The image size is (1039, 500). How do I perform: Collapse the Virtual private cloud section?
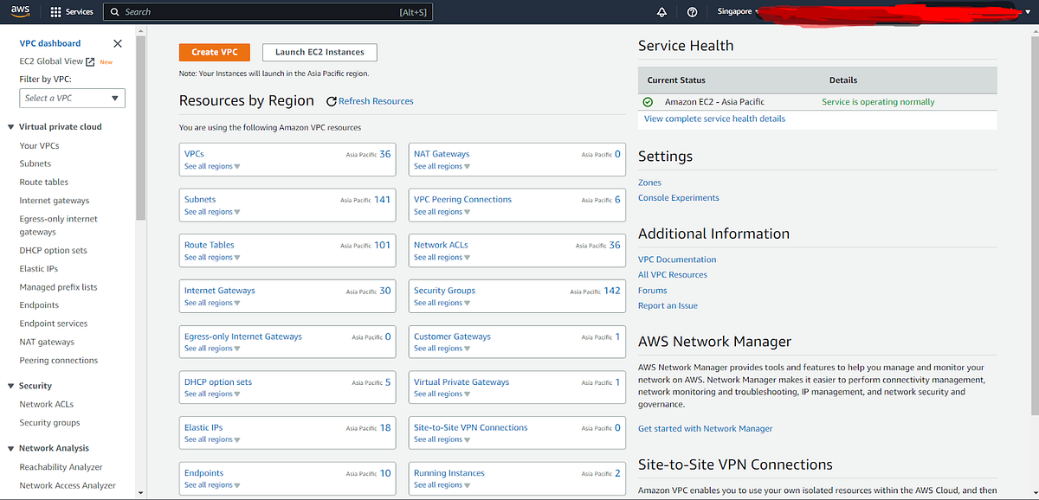click(x=10, y=127)
